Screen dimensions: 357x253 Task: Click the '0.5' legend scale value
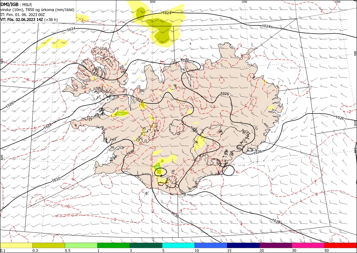pyautogui.click(x=67, y=251)
